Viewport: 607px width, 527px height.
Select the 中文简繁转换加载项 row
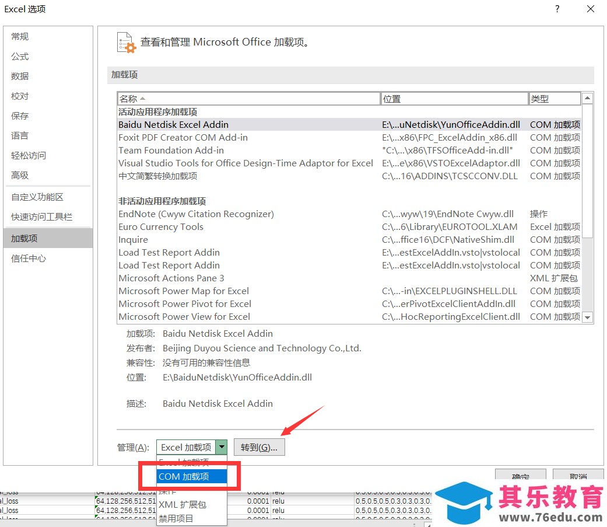pyautogui.click(x=349, y=176)
